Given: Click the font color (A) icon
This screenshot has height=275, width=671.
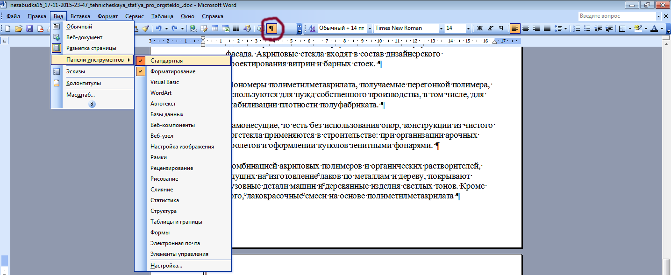Looking at the screenshot, I should click(654, 28).
